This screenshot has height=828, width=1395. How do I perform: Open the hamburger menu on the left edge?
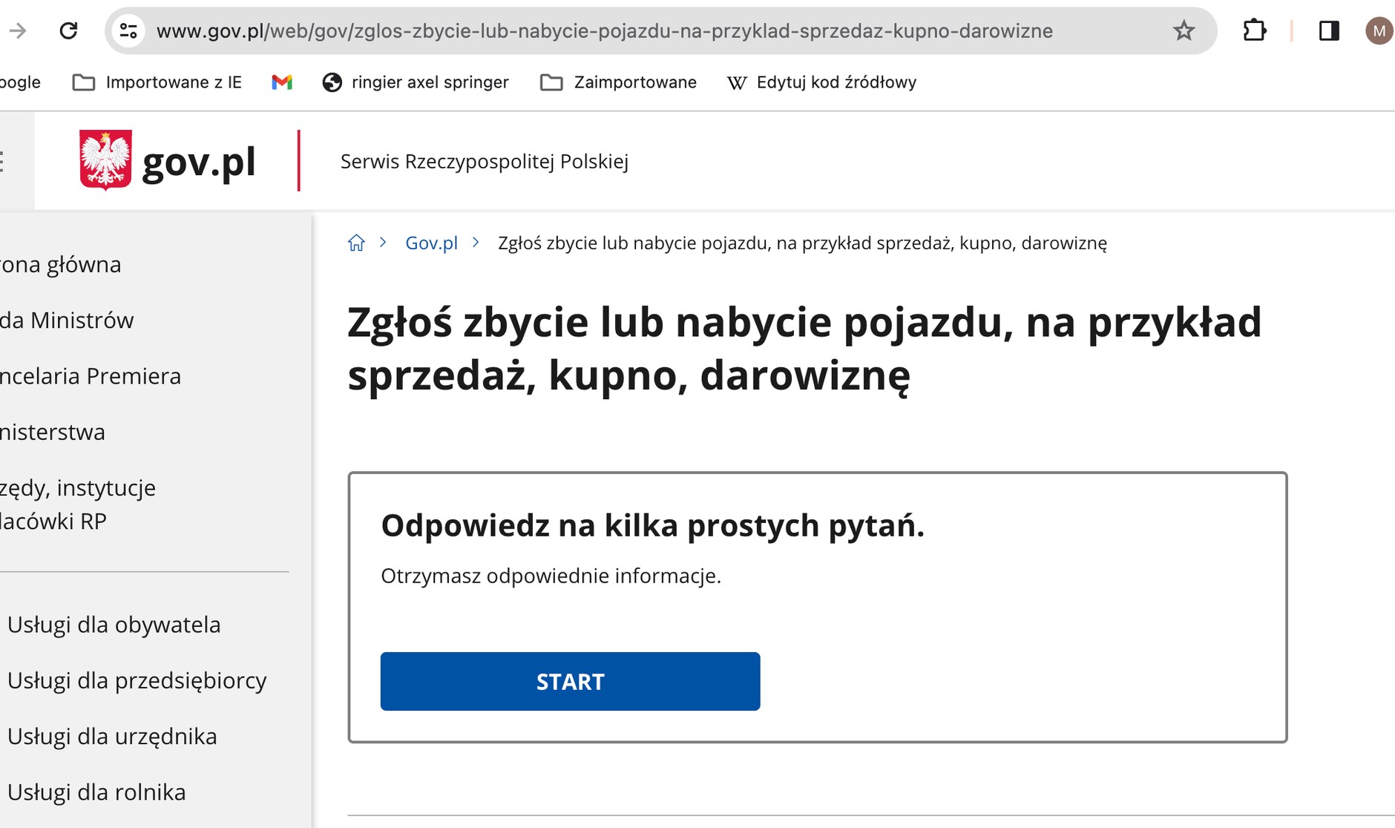[x=2, y=162]
